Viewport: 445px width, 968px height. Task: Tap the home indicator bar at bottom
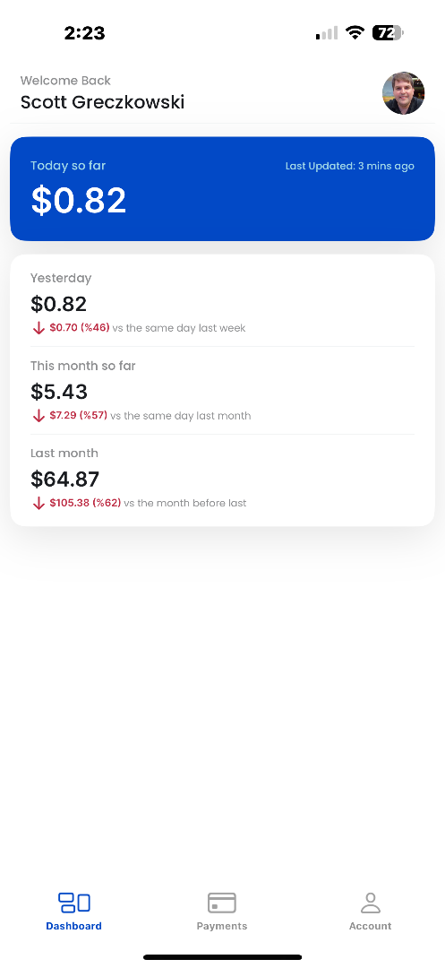tap(222, 957)
